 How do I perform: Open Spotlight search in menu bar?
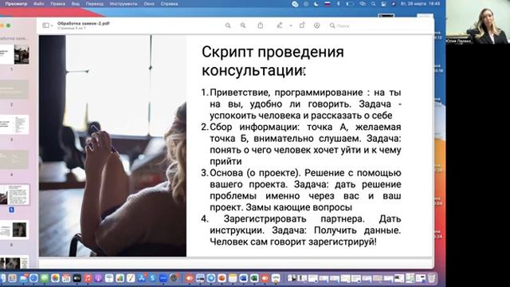(373, 4)
